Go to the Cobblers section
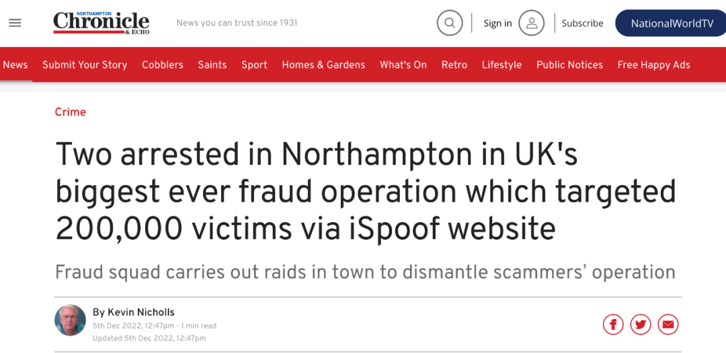 163,64
